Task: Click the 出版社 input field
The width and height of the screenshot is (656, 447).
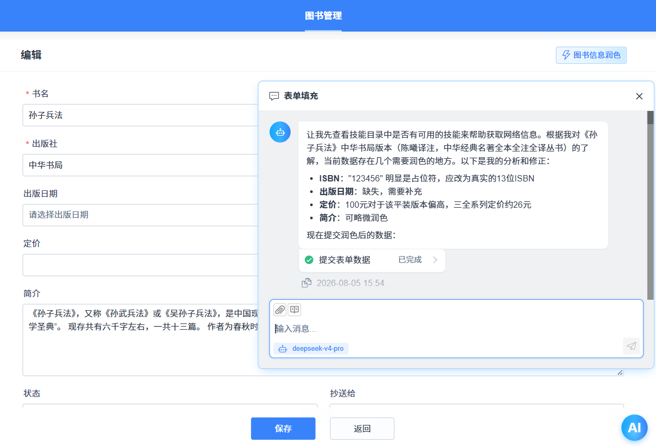Action: tap(140, 165)
